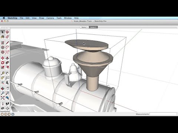
Task: Pick the Scale tool
Action: [3, 67]
